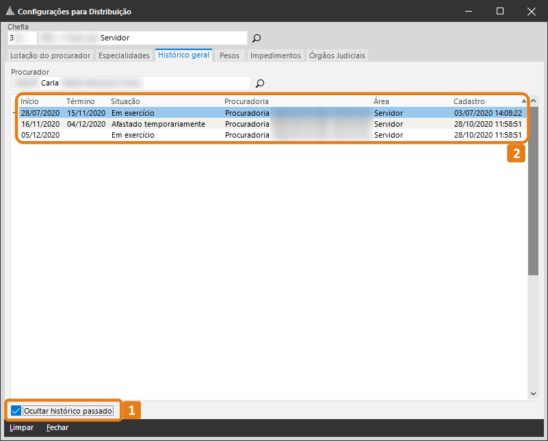Select the Afastado temporariamente row

tap(158, 124)
